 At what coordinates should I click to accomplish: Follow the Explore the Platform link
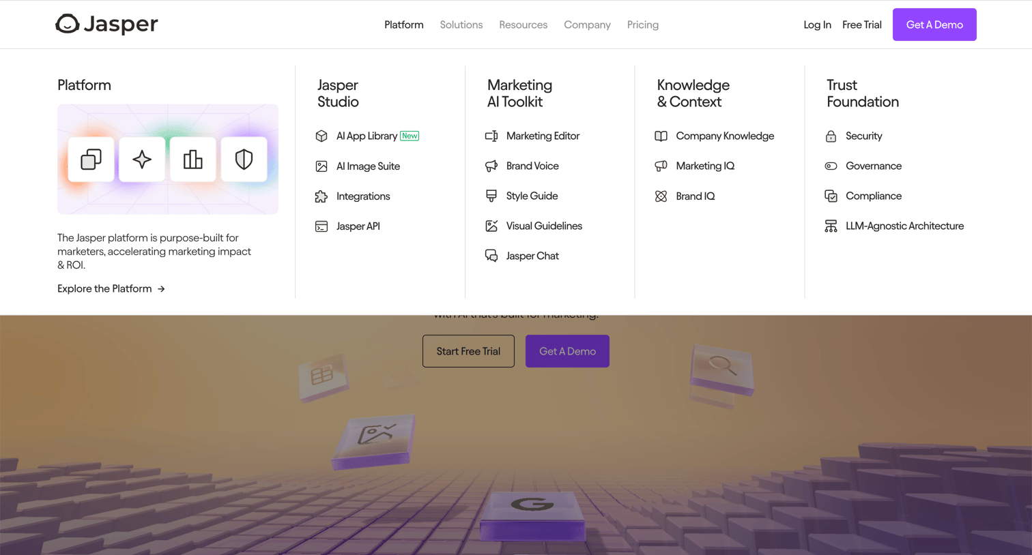111,288
